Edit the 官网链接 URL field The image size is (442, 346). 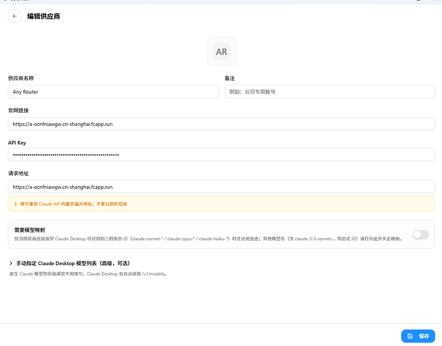(221, 124)
